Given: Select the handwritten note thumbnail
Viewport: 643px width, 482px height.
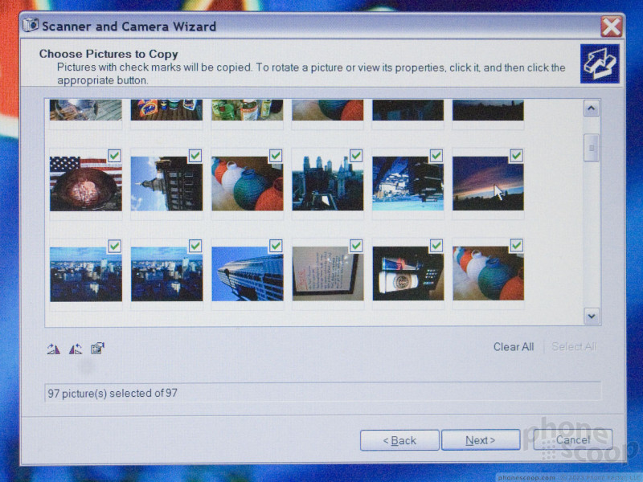Looking at the screenshot, I should click(x=328, y=273).
